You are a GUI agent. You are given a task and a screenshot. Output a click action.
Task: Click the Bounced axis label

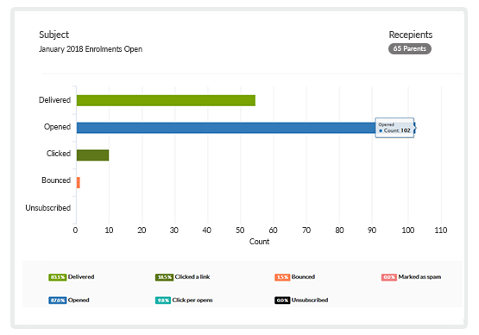coord(56,180)
